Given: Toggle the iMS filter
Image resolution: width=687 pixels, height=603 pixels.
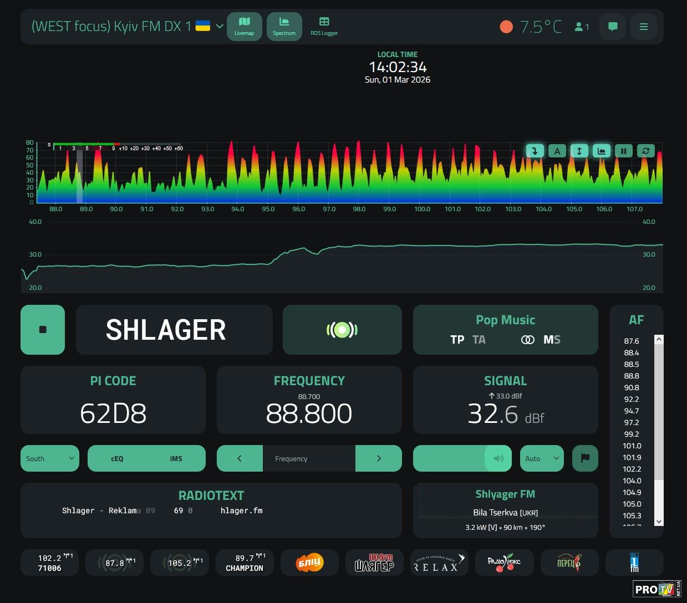Looking at the screenshot, I should point(176,458).
